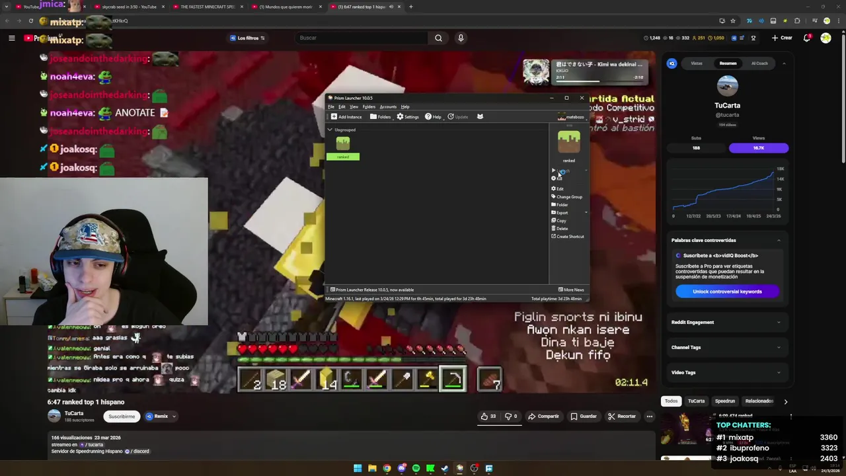This screenshot has height=476, width=846.
Task: Open the File menu in Prism Launcher
Action: 331,107
